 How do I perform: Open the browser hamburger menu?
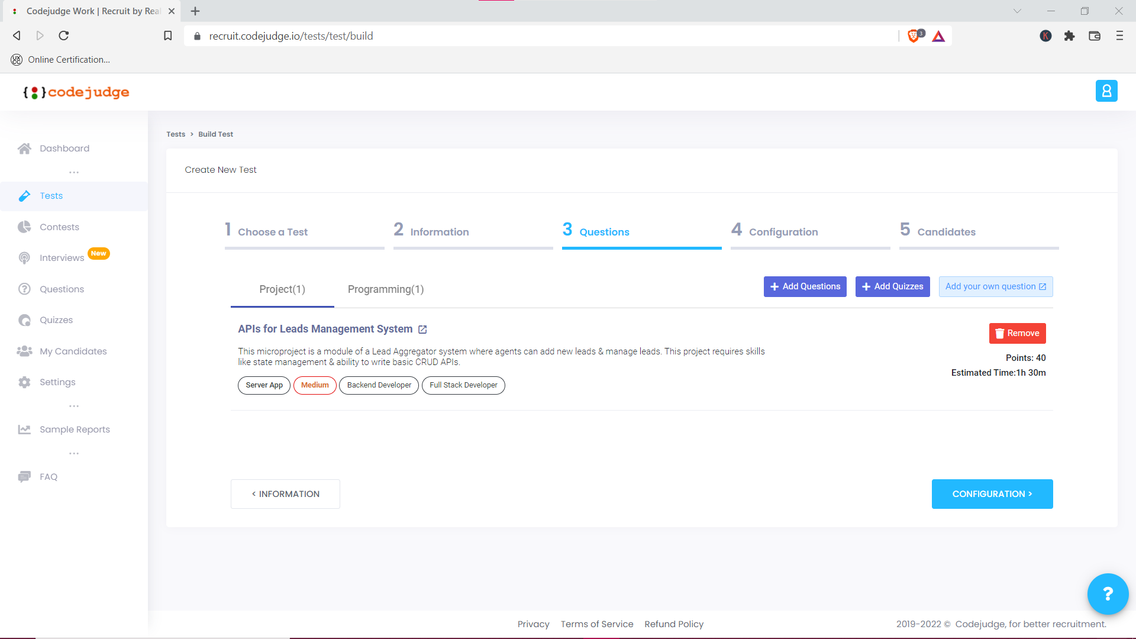1119,35
